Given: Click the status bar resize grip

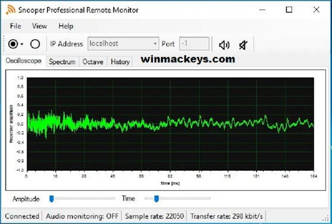Looking at the screenshot, I should tap(327, 219).
